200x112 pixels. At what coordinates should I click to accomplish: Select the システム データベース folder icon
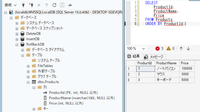point(23,23)
